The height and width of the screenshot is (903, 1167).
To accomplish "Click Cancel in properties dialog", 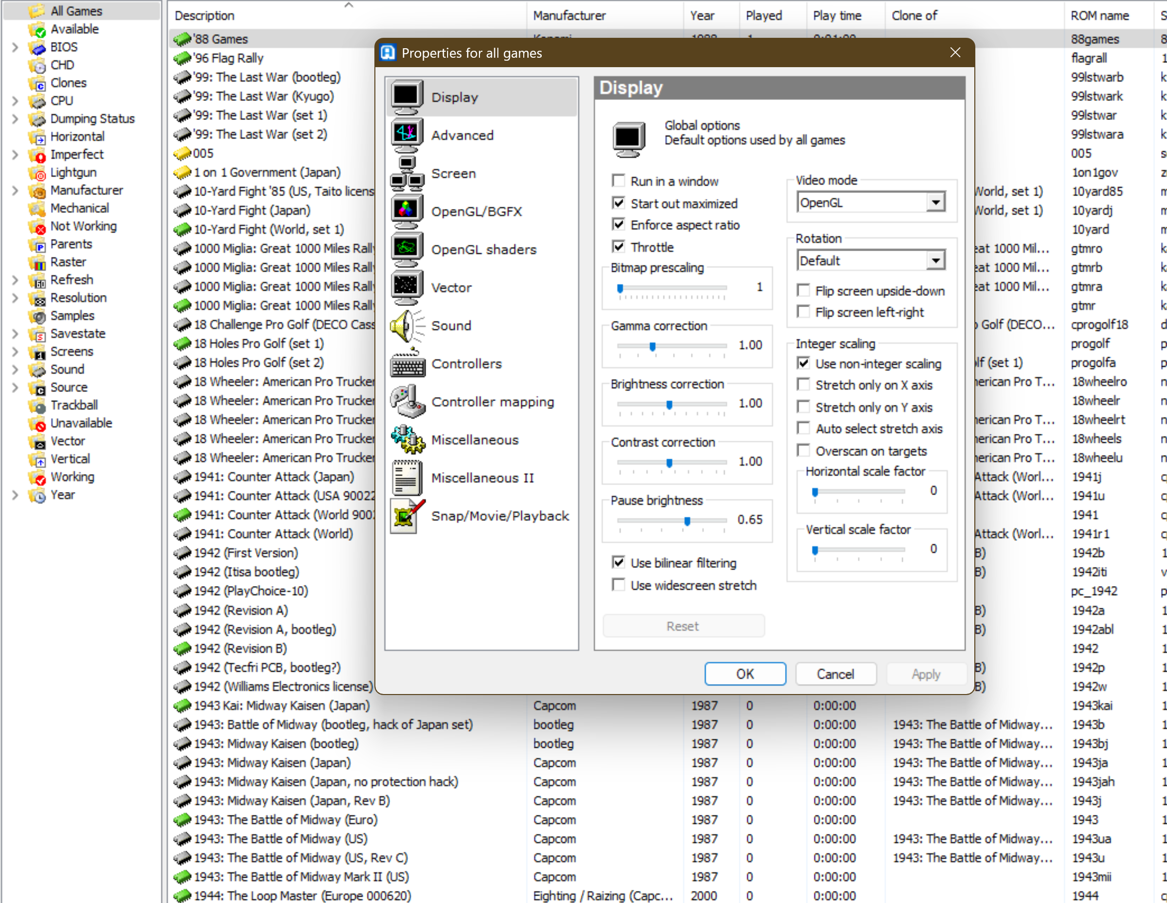I will (835, 674).
